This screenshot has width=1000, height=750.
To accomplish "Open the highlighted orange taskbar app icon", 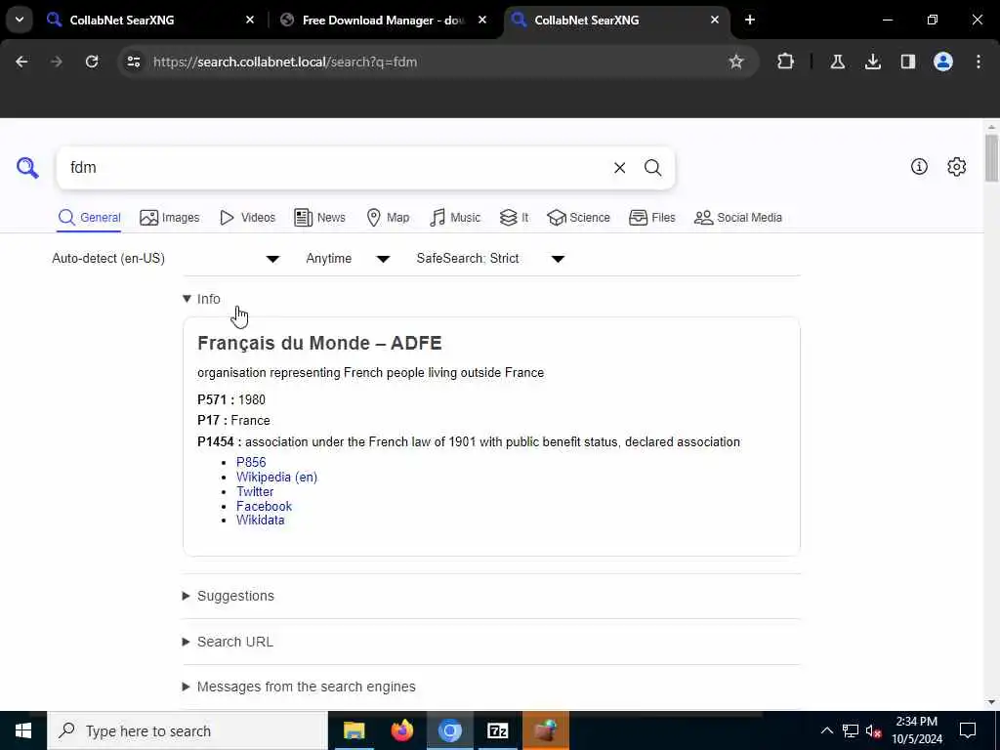I will [545, 730].
